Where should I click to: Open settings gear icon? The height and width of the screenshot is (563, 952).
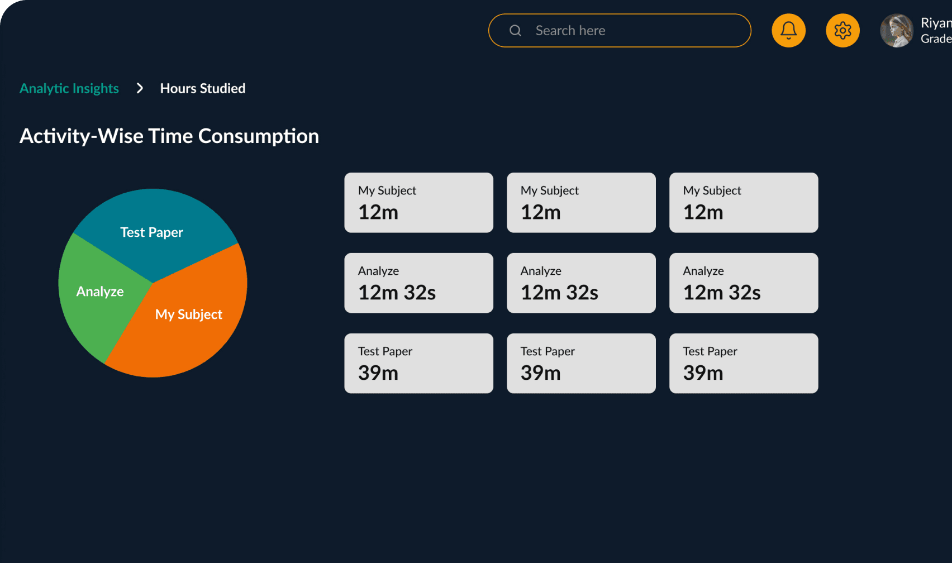coord(842,31)
